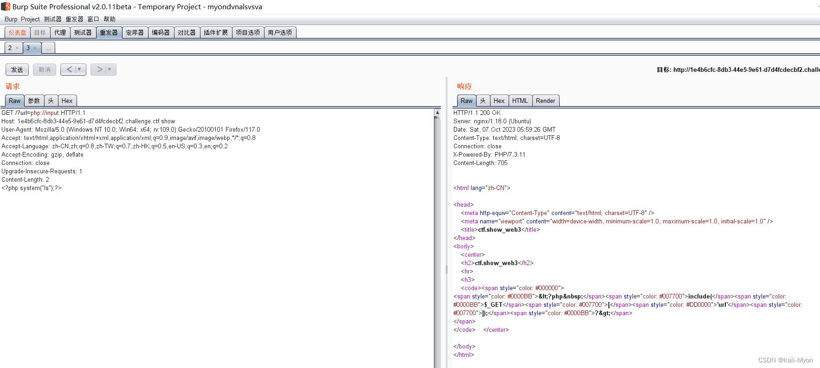Click scroll-up arrow of request editor scrollbar
The height and width of the screenshot is (368, 820).
coord(437,113)
